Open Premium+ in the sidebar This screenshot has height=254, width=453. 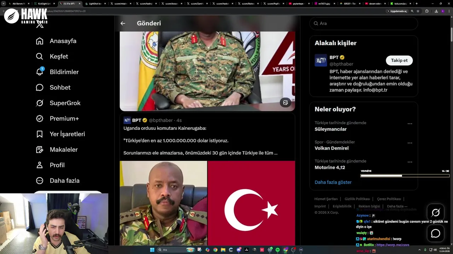(x=57, y=119)
